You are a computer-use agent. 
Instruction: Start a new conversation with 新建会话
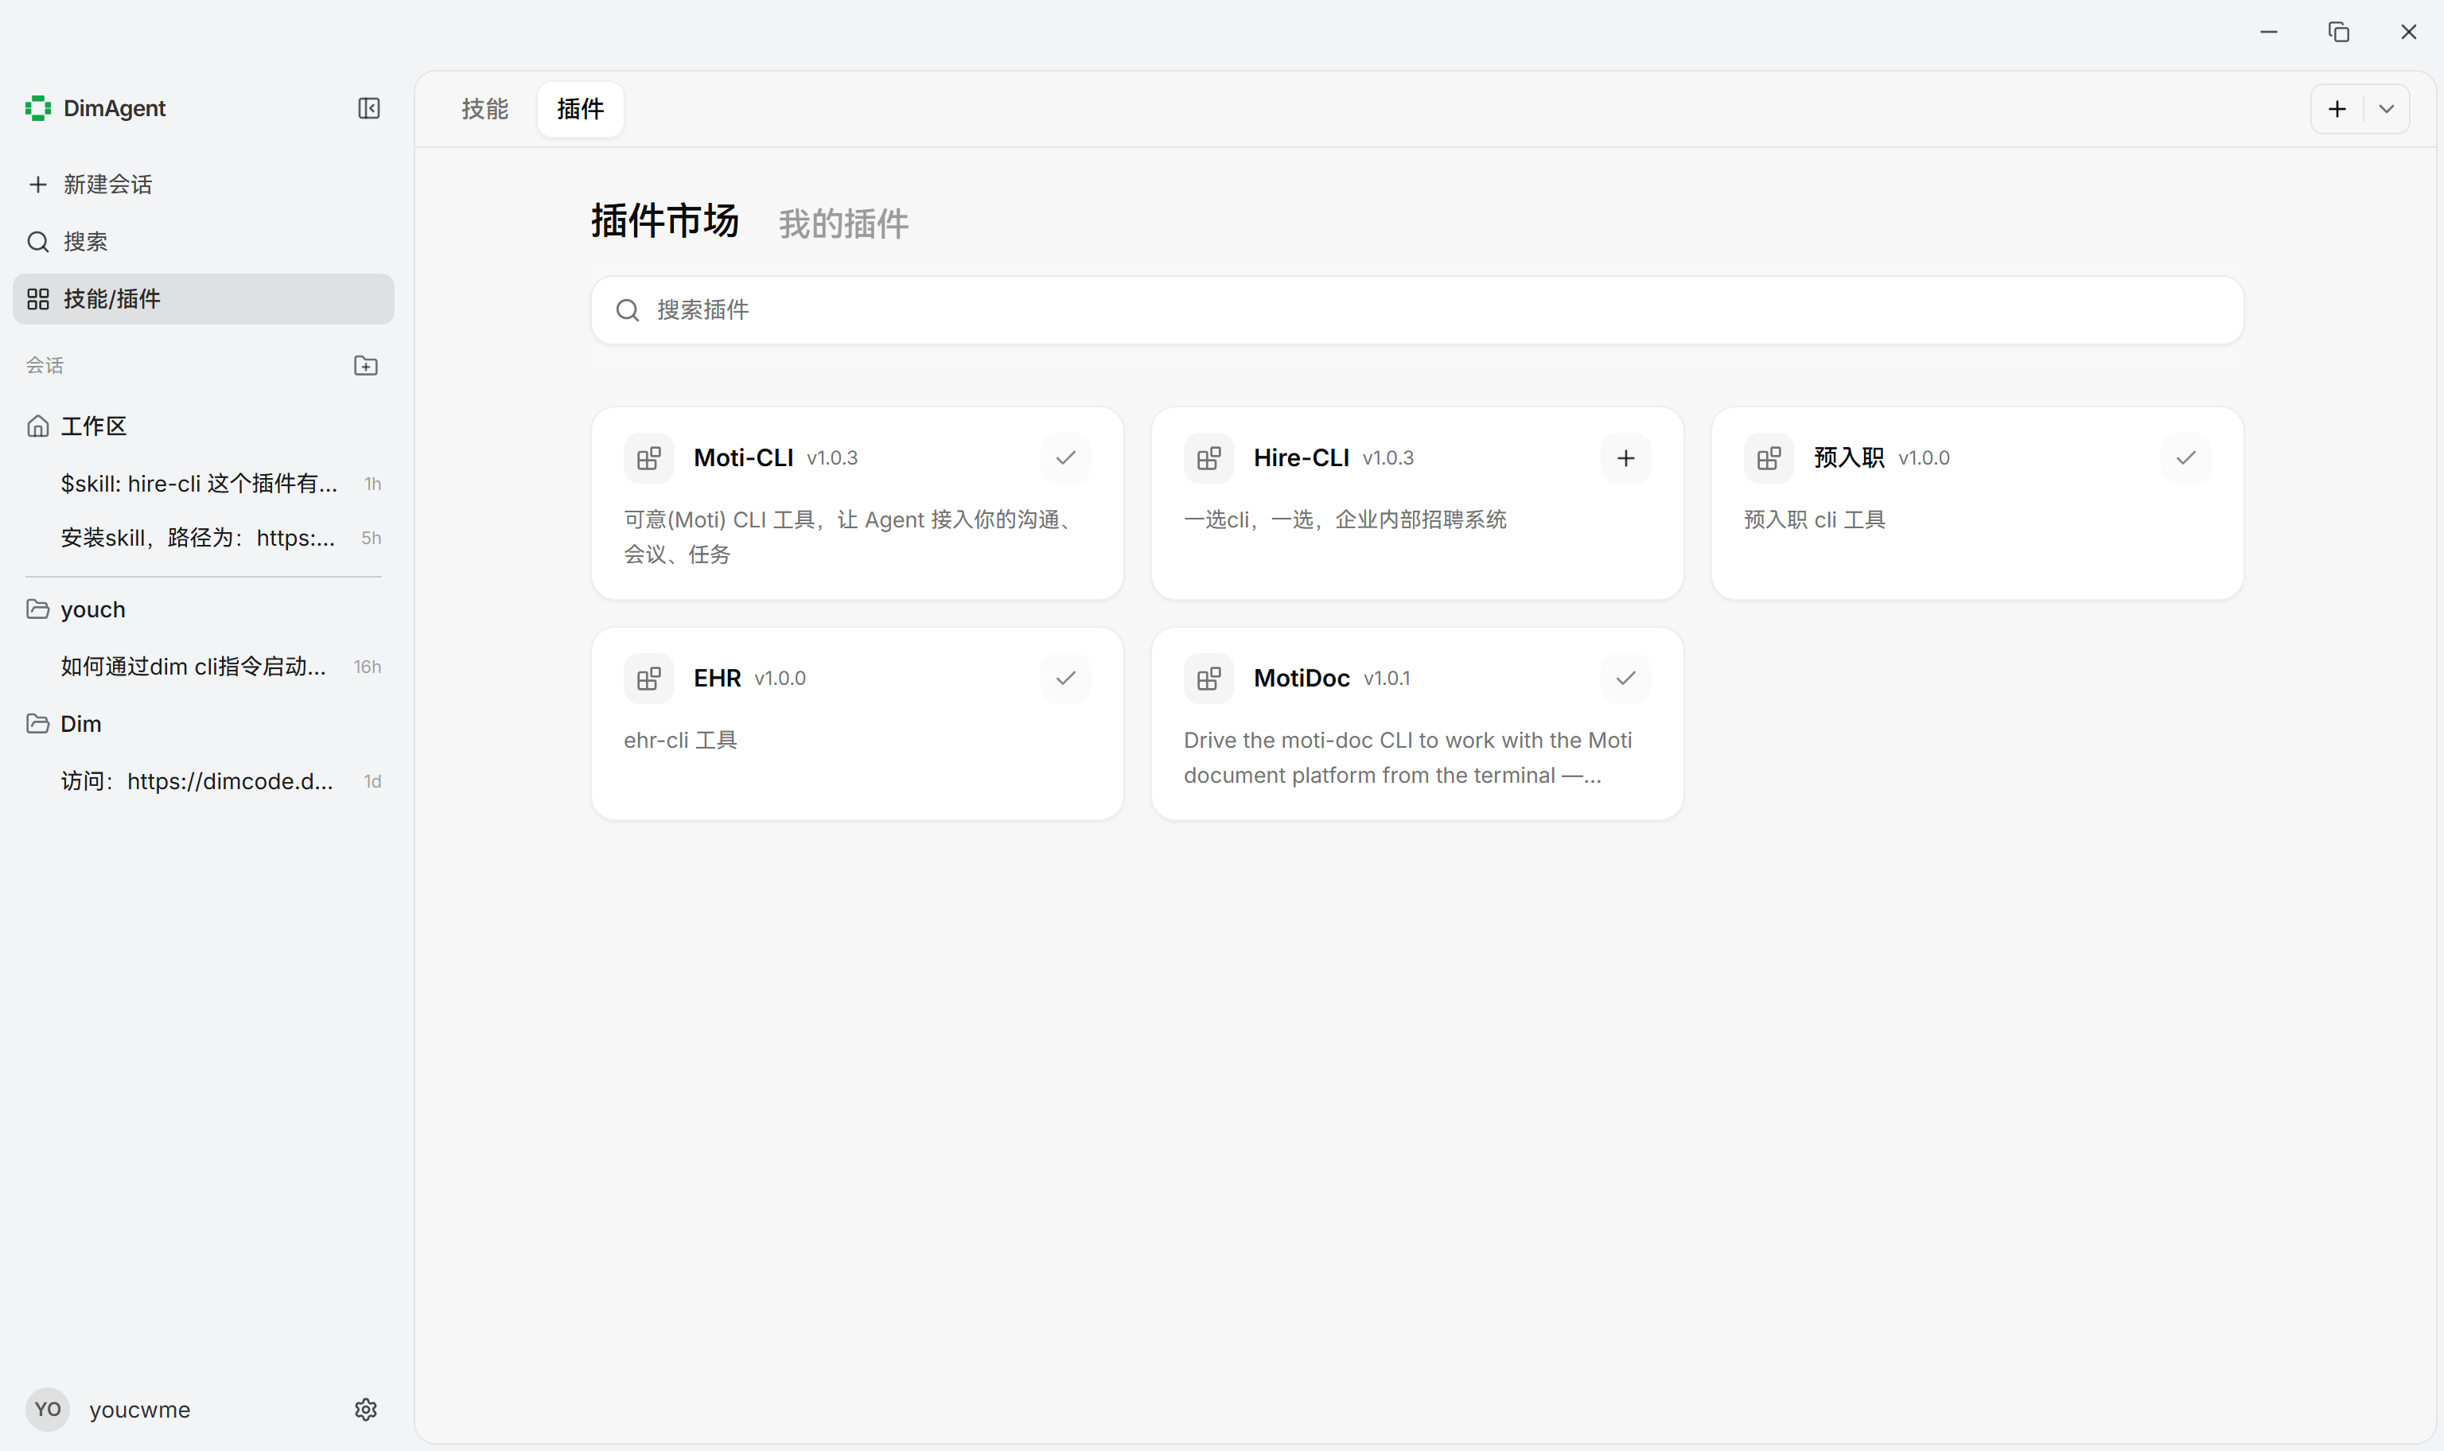[204, 184]
